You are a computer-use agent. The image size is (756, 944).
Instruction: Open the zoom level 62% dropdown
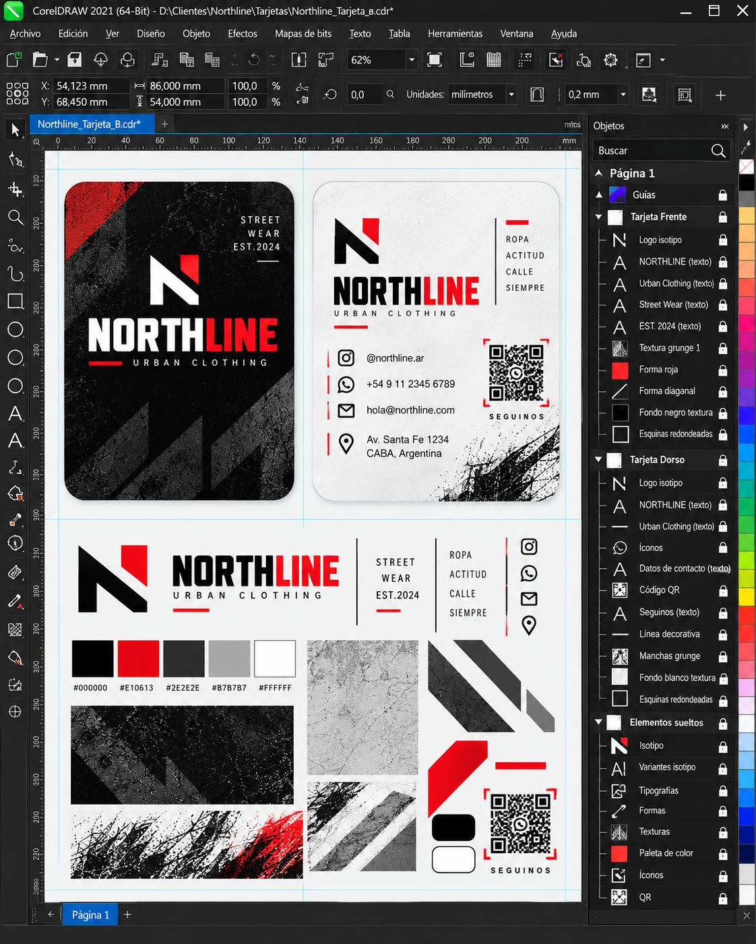click(x=412, y=60)
